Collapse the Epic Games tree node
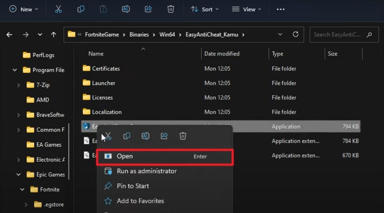The width and height of the screenshot is (384, 213). tap(19, 175)
